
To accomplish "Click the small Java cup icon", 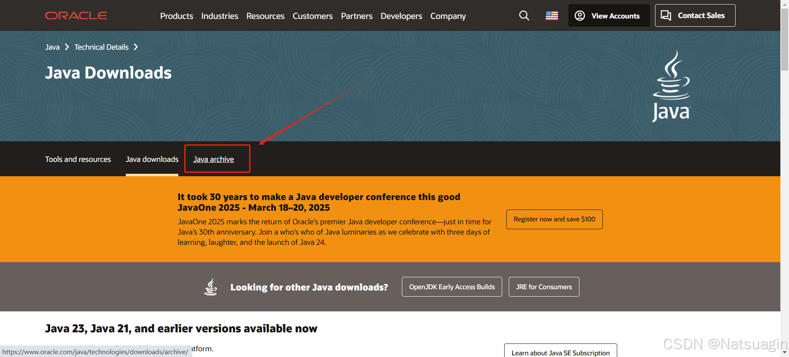I will coord(211,287).
